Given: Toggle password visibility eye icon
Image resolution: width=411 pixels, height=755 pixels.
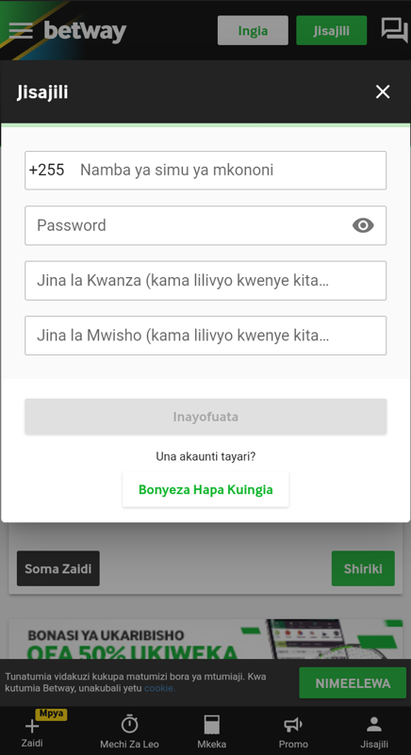Looking at the screenshot, I should pyautogui.click(x=363, y=225).
